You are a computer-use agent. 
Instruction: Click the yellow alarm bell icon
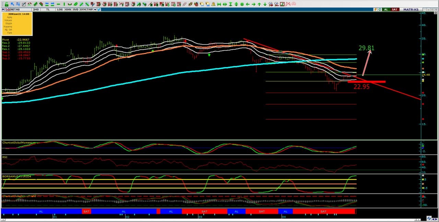click(213, 4)
